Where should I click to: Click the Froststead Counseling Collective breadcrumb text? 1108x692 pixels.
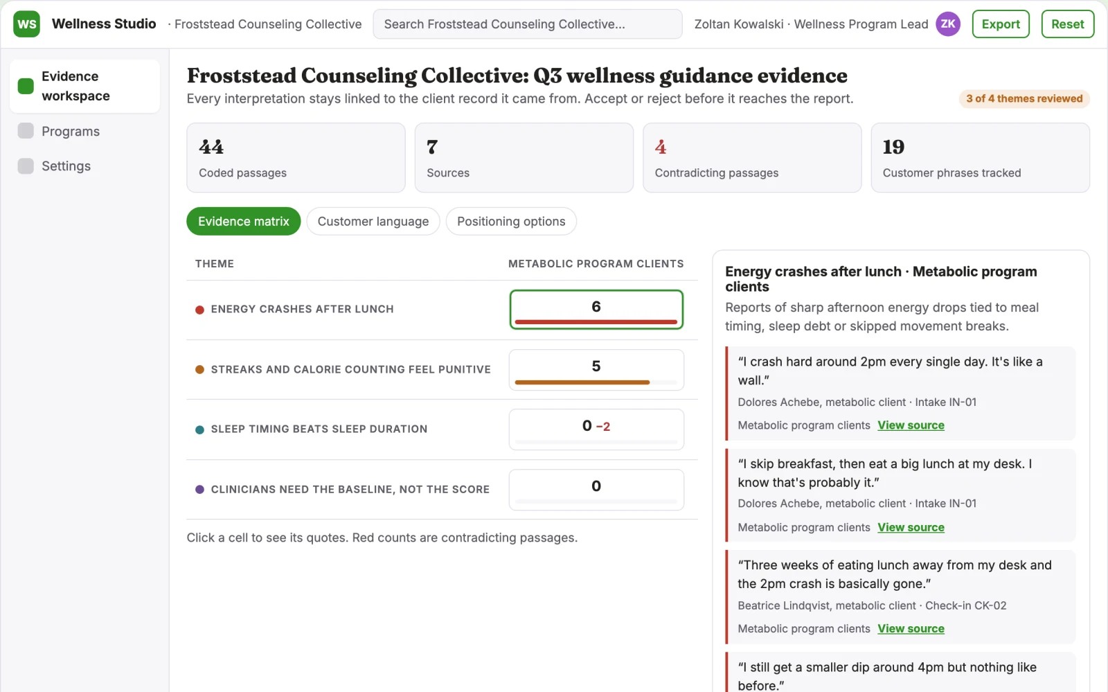coord(268,24)
